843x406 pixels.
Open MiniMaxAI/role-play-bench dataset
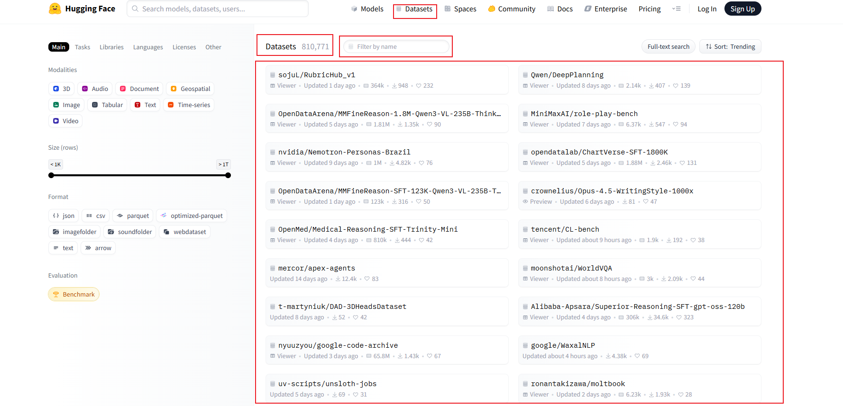[640, 118]
